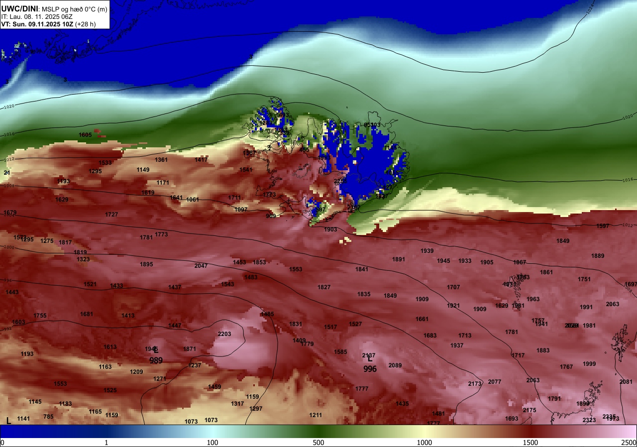Viewport: 637px width, 447px height.
Task: Click the UWC/DINI title in the header box
Action: [19, 8]
